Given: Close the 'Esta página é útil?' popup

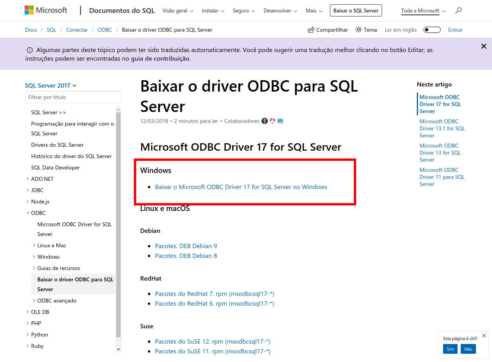Looking at the screenshot, I should 484,336.
